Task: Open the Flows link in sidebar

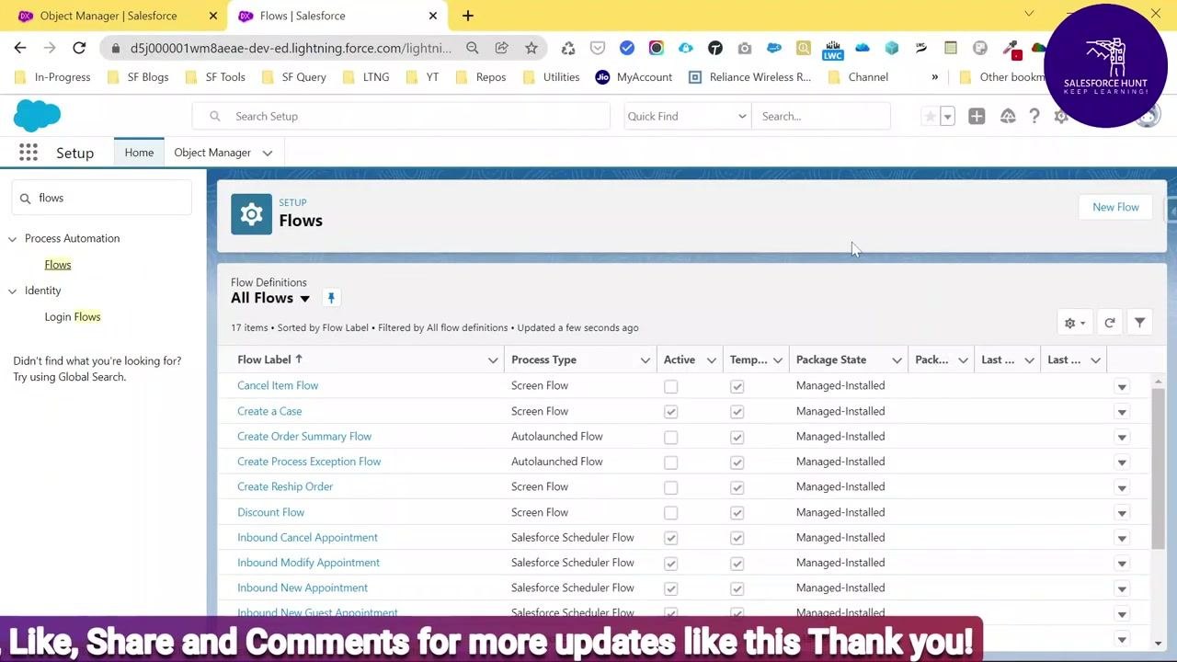Action: [58, 265]
